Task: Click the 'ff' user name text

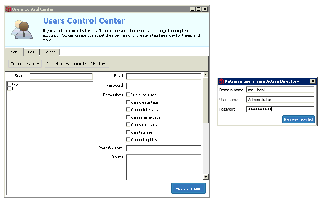Action: click(13, 89)
